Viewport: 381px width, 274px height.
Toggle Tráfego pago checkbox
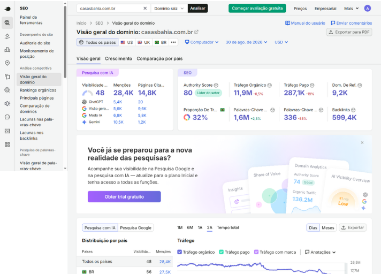[x=221, y=252]
